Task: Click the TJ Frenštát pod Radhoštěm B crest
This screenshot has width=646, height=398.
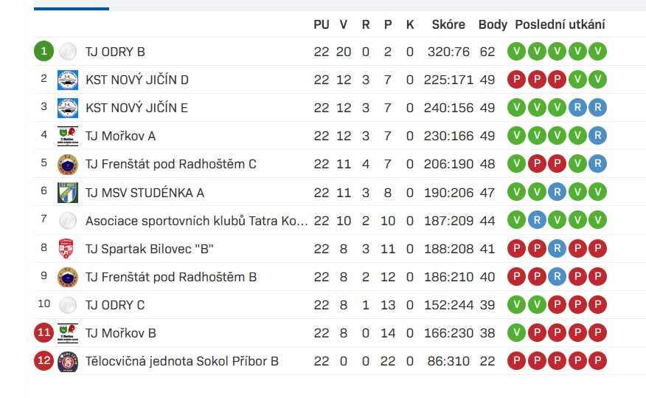Action: 68,277
